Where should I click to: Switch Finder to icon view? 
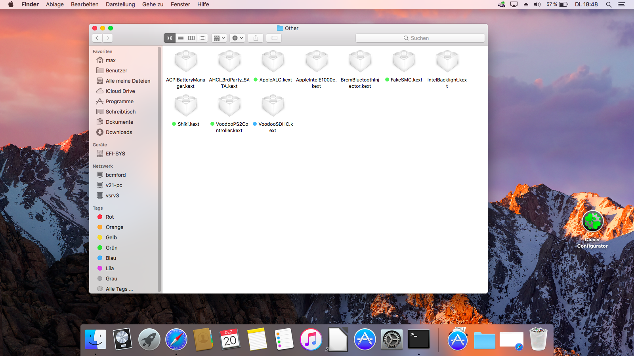(170, 38)
